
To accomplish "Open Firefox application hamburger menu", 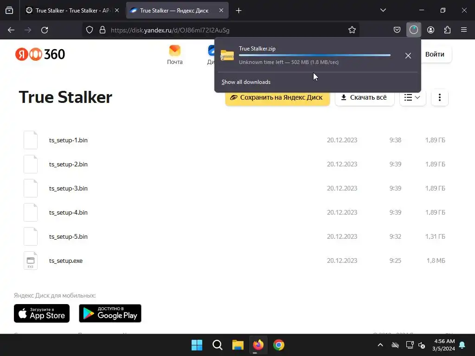I will (x=464, y=30).
